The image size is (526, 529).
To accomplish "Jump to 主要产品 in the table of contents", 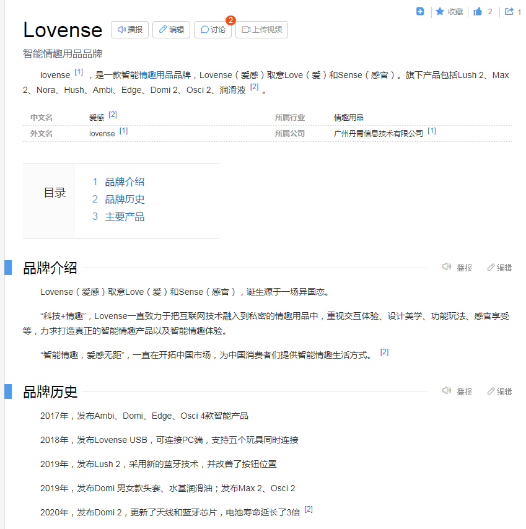I will (125, 217).
